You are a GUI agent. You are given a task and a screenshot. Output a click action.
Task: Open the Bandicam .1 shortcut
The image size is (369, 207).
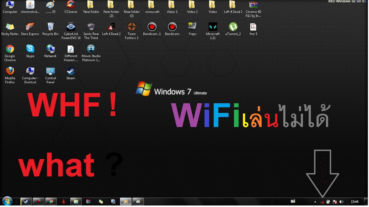(152, 29)
